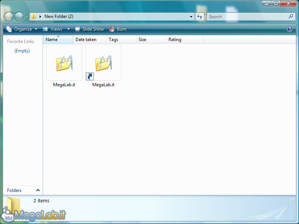Screen dimensions: 299x224
Task: Close the Explorer window
Action: [x=288, y=4]
